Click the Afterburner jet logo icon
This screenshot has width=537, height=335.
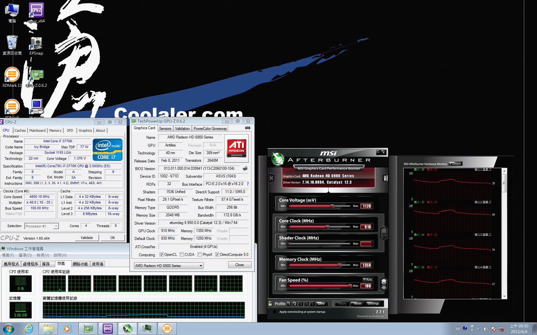(x=277, y=158)
